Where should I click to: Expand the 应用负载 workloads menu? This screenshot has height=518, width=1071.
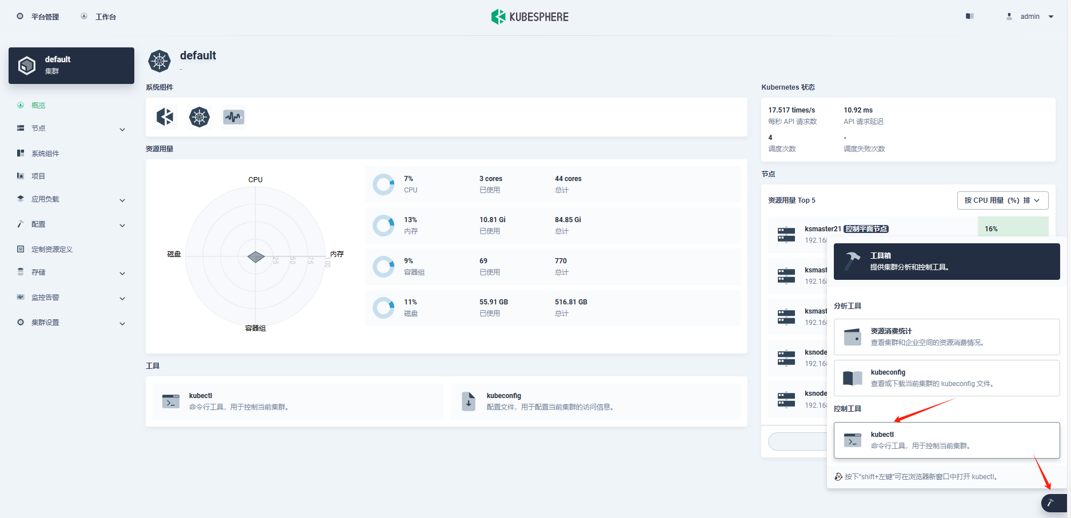coord(71,199)
